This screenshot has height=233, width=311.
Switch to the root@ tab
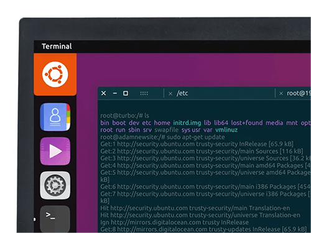299,93
